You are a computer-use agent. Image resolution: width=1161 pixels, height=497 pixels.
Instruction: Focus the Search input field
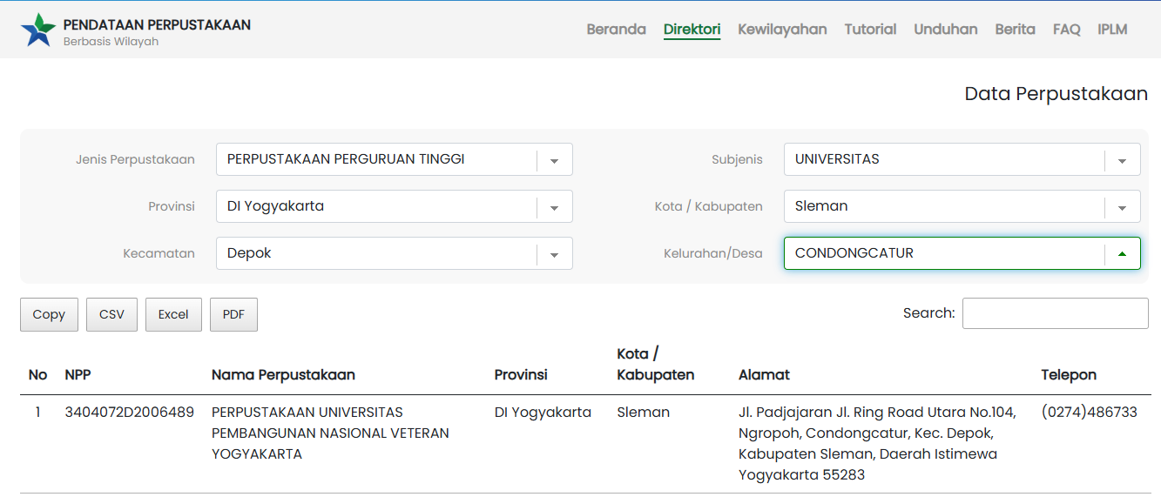pyautogui.click(x=1055, y=313)
